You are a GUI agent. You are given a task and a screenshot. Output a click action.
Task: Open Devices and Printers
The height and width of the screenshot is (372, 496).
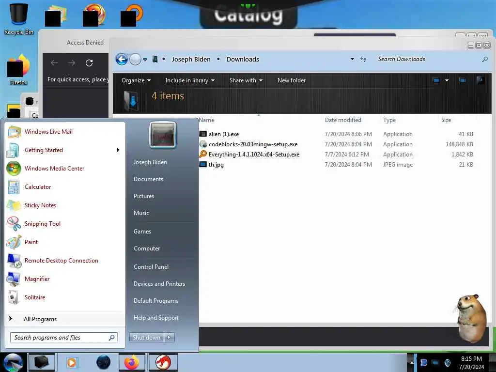159,284
